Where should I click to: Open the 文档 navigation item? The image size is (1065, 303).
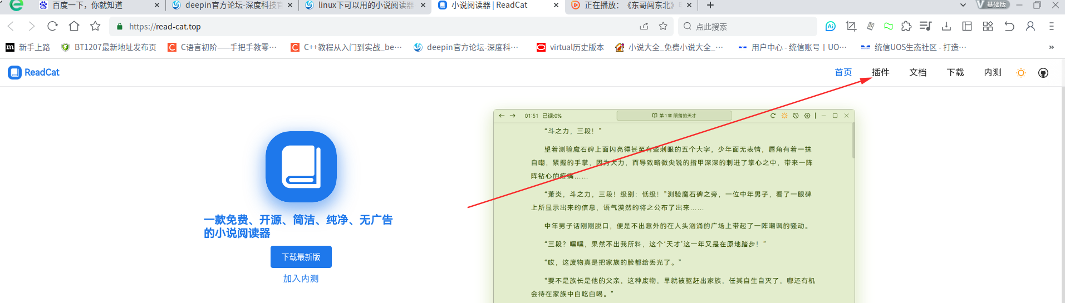point(917,72)
